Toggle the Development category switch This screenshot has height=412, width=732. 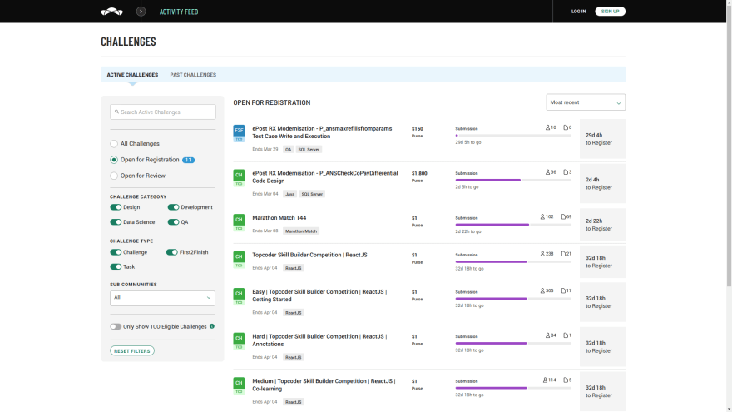[173, 207]
